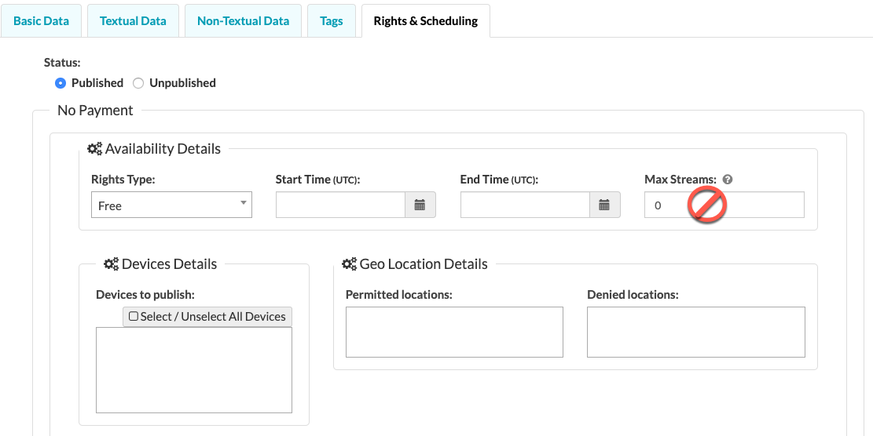Open the Start Time calendar picker

420,205
